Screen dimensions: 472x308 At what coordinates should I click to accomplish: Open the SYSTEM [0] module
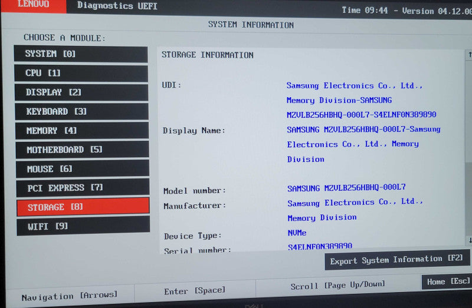[x=81, y=54]
